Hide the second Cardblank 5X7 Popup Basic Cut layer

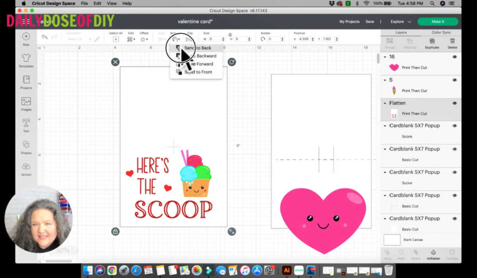coord(455,196)
